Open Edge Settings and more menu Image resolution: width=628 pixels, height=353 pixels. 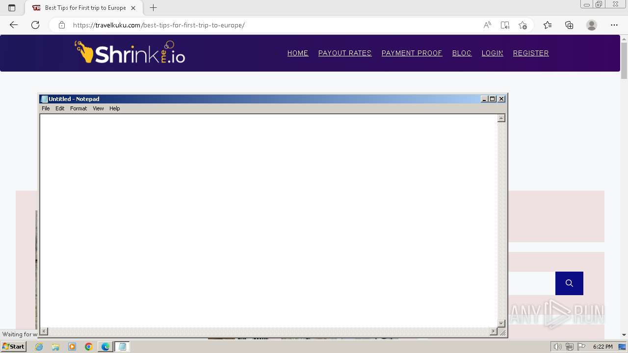[x=614, y=25]
